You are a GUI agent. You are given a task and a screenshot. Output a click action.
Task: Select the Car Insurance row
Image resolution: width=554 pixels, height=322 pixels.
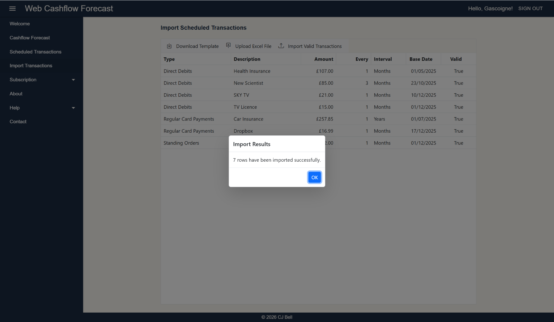(248, 119)
